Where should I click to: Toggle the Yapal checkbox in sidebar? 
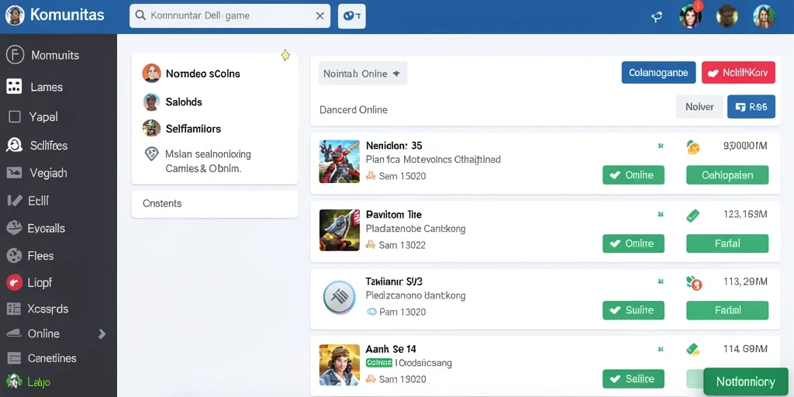coord(15,117)
